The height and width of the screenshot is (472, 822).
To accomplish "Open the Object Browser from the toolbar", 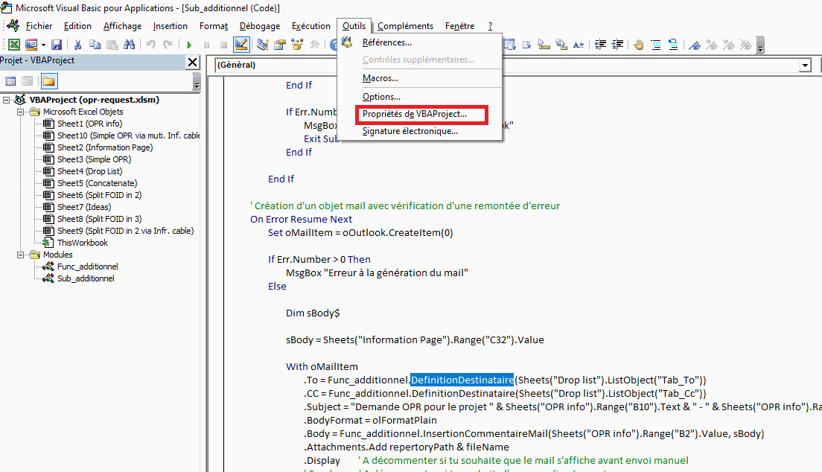I will tap(297, 45).
